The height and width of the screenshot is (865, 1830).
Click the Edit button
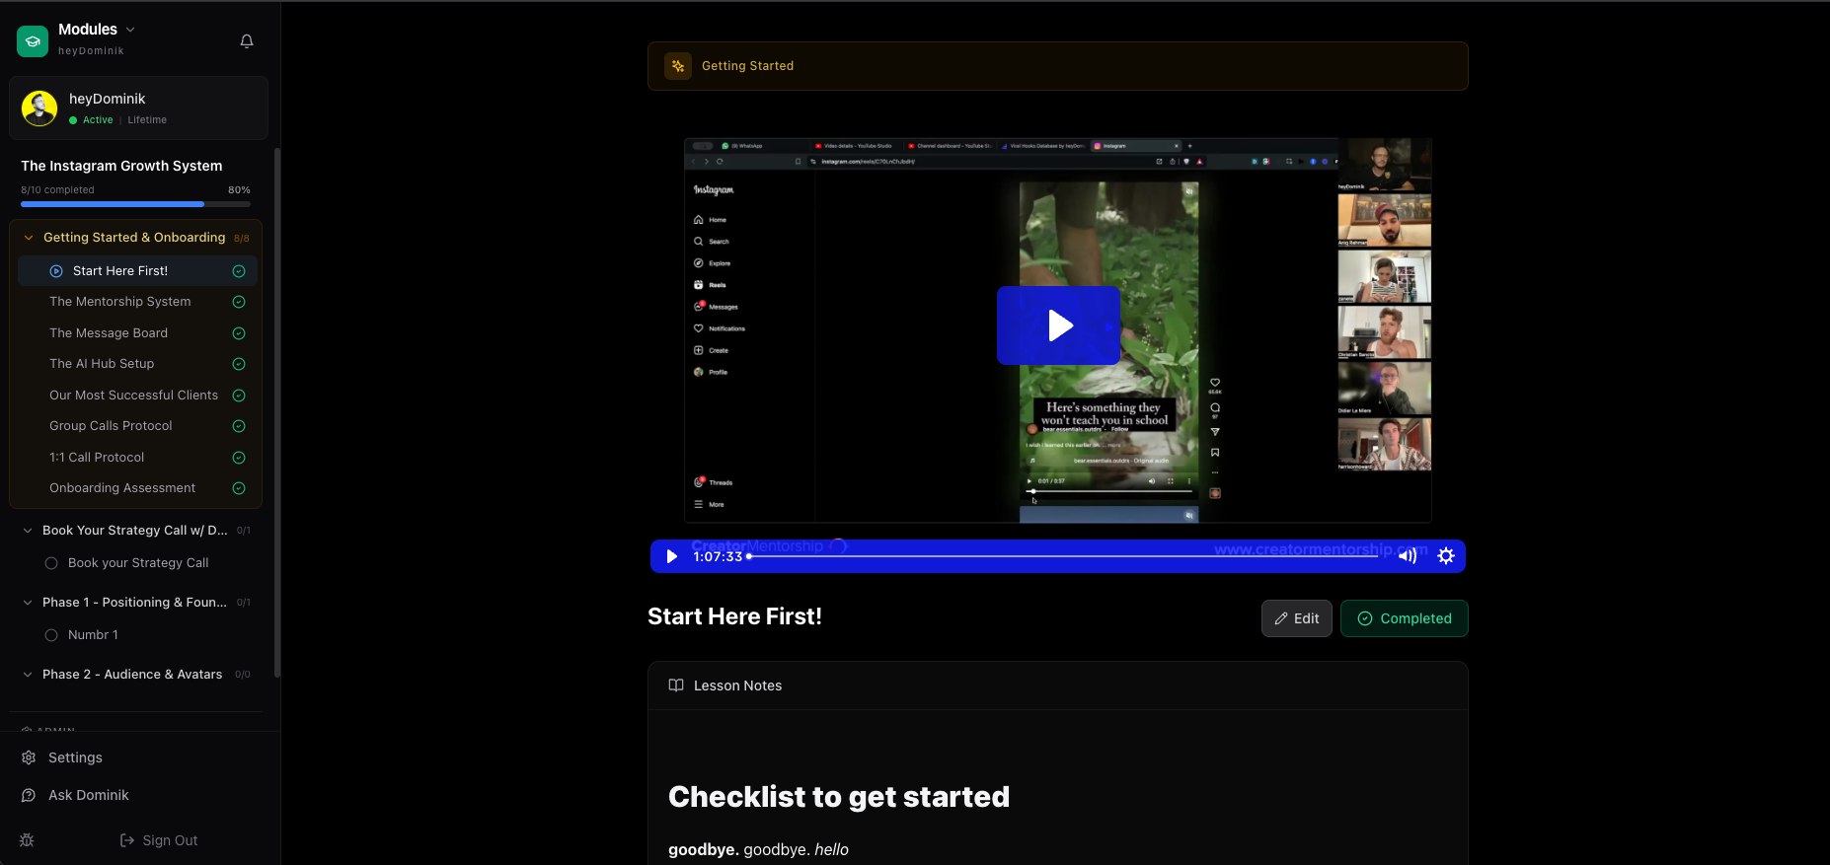[1296, 618]
